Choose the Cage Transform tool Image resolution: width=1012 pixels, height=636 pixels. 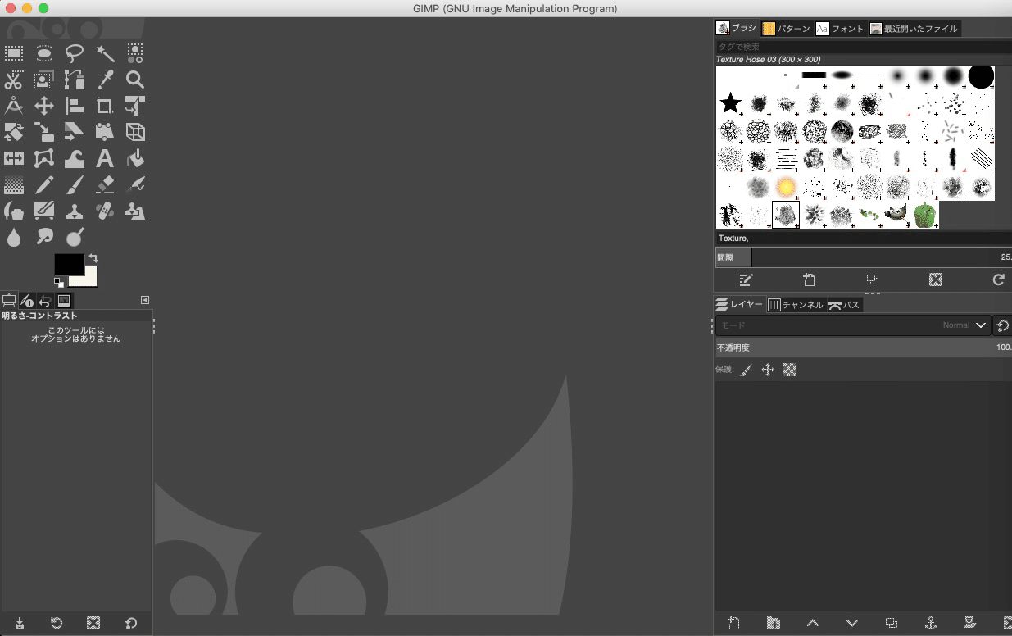coord(44,158)
